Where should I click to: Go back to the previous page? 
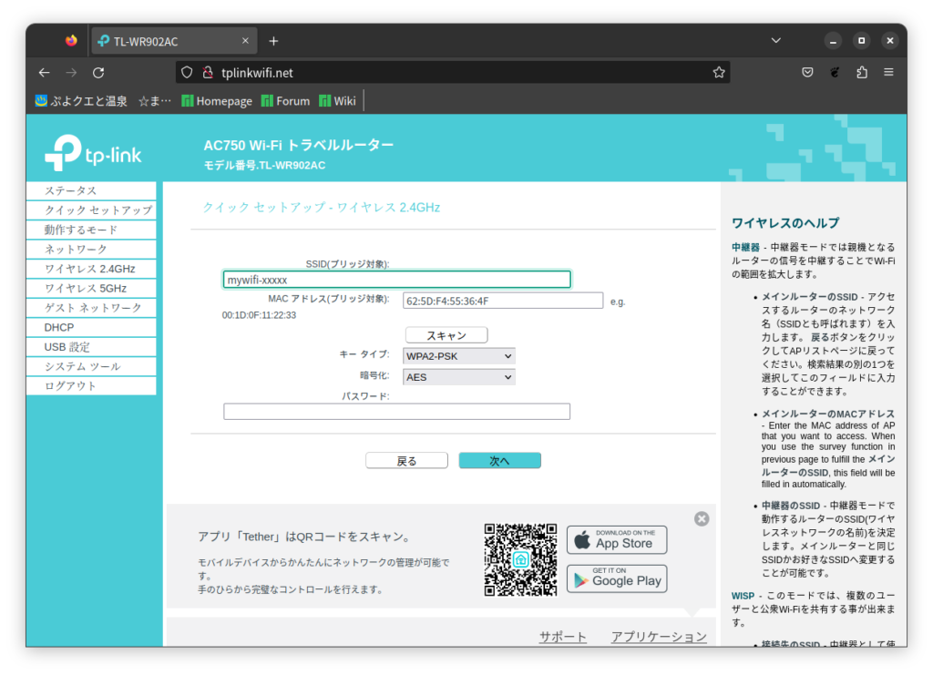tap(44, 73)
